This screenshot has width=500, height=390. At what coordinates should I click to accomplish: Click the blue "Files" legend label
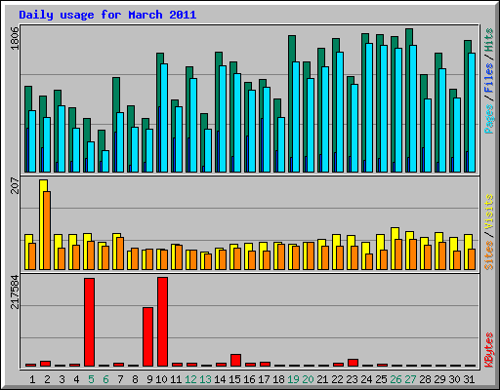(489, 78)
